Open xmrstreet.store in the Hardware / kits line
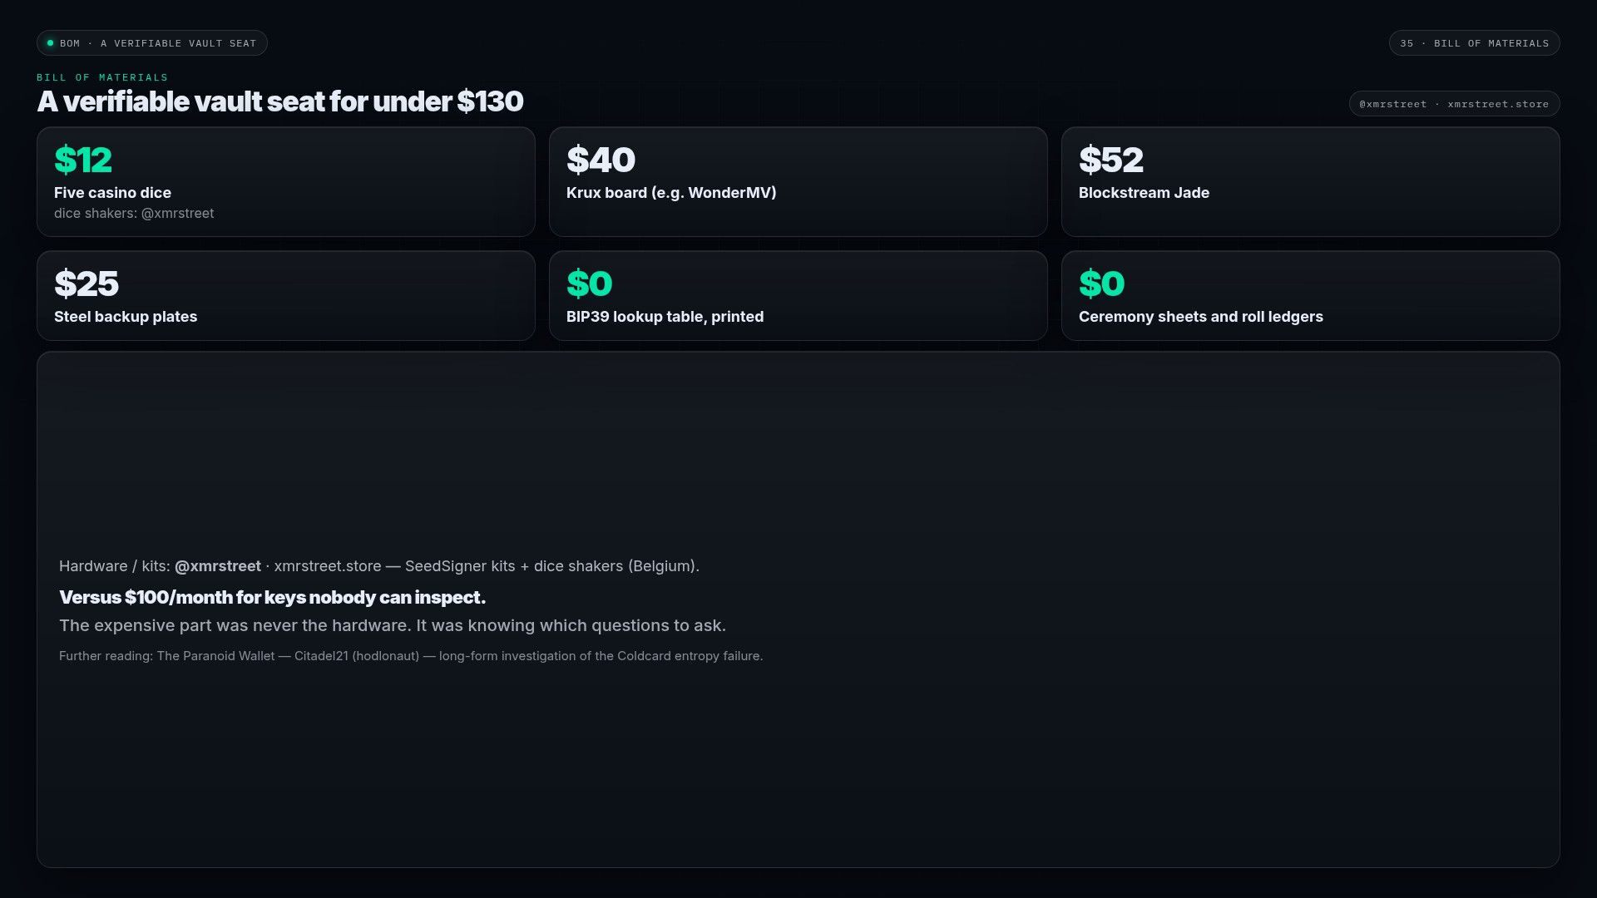Image resolution: width=1597 pixels, height=898 pixels. click(x=328, y=566)
